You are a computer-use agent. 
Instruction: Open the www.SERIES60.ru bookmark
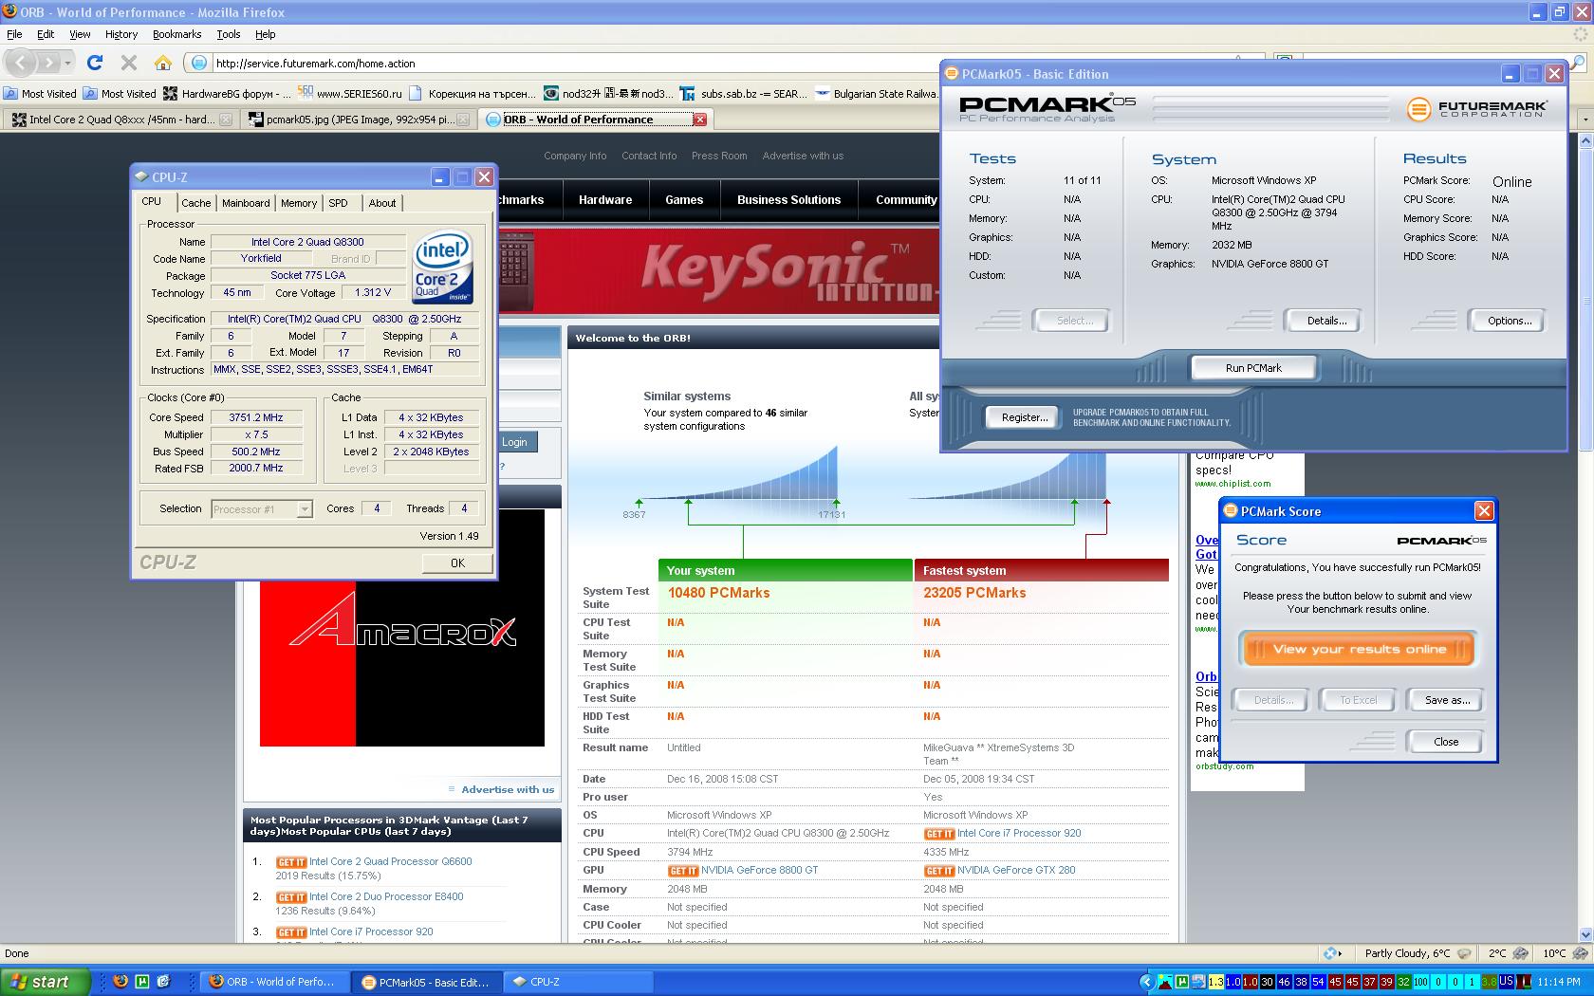[350, 93]
